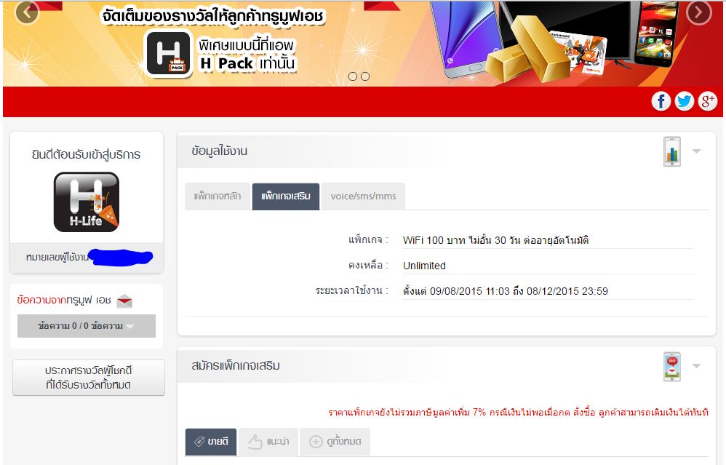This screenshot has height=465, width=726.
Task: Open the Google Plus share icon
Action: (x=707, y=101)
